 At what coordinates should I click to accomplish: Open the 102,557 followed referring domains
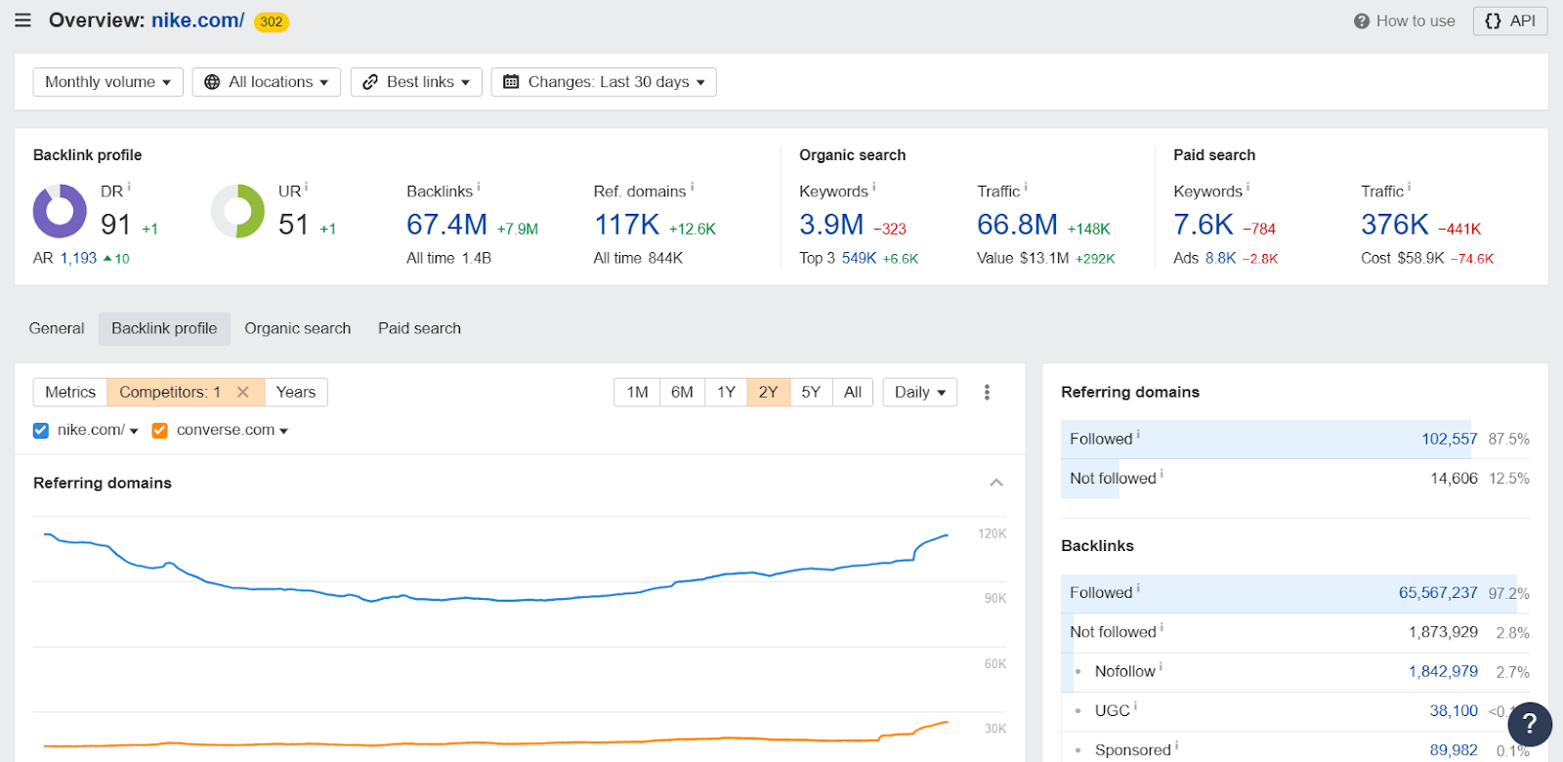(1450, 439)
